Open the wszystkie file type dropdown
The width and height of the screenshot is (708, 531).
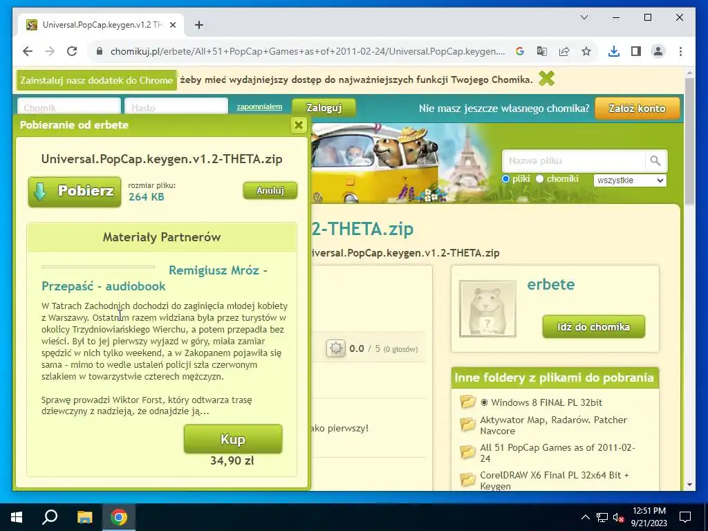pos(630,180)
